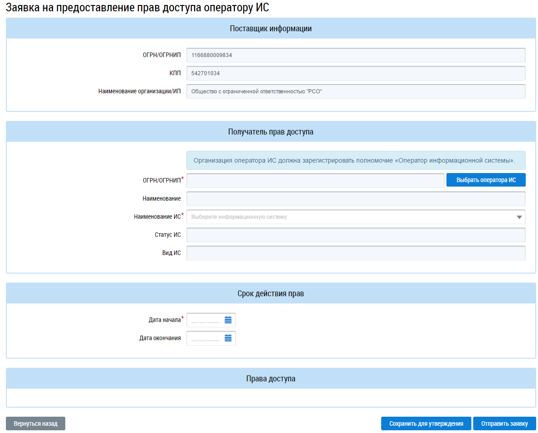The height and width of the screenshot is (433, 538).
Task: Click the Наименование организации/ИП field
Action: click(x=356, y=91)
